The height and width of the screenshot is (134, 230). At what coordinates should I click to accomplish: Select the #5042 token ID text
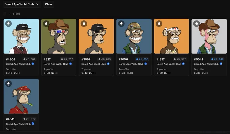[x=199, y=59]
